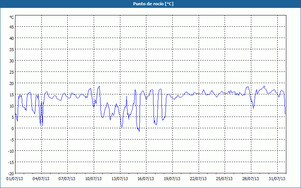The width and height of the screenshot is (301, 188).
Task: Click the -15 value on the temperature axis
Action: pos(11,162)
